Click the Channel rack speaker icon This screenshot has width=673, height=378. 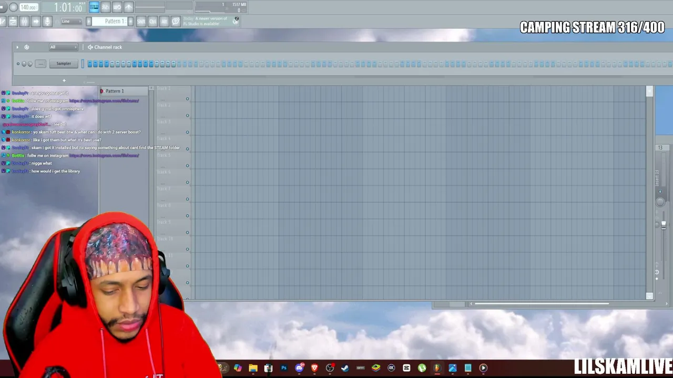[x=90, y=47]
